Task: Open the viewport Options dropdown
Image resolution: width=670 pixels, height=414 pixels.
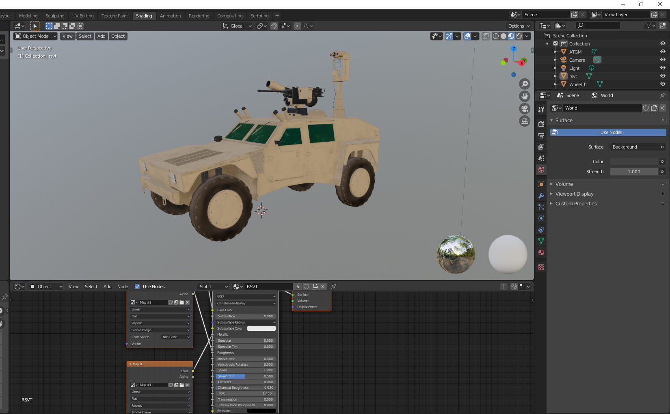Action: [x=519, y=26]
